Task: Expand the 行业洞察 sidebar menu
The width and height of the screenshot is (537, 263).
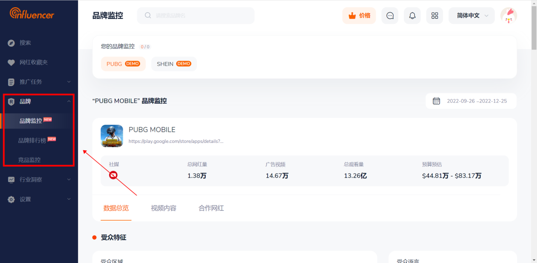Action: (39, 179)
